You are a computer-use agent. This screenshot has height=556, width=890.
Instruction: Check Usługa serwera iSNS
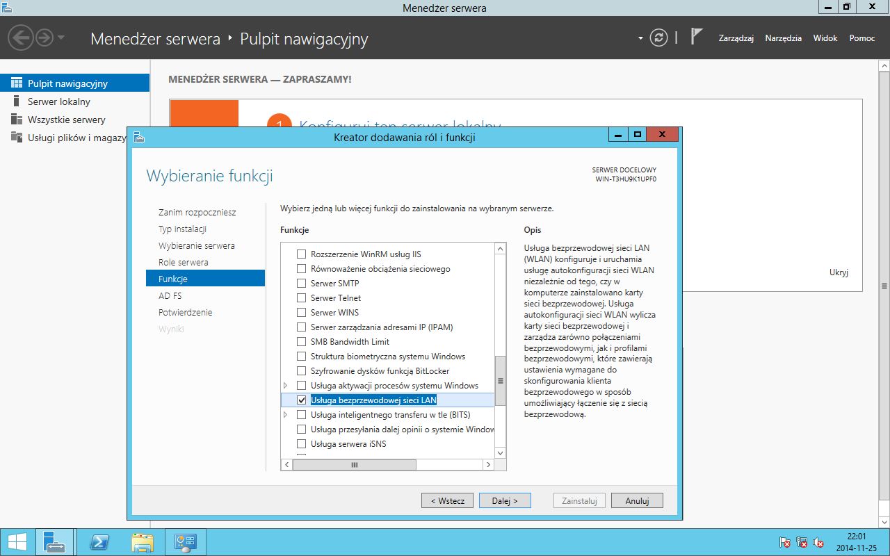(302, 444)
